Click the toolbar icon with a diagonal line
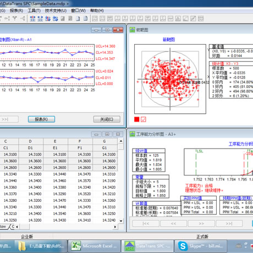 [193, 19]
